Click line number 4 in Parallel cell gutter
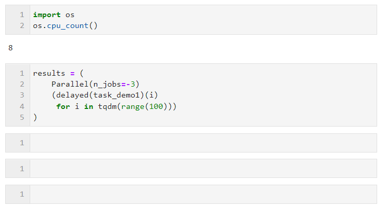This screenshot has width=386, height=207. point(22,106)
